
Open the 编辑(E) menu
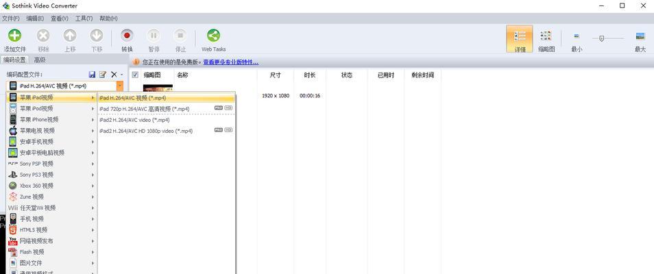35,18
